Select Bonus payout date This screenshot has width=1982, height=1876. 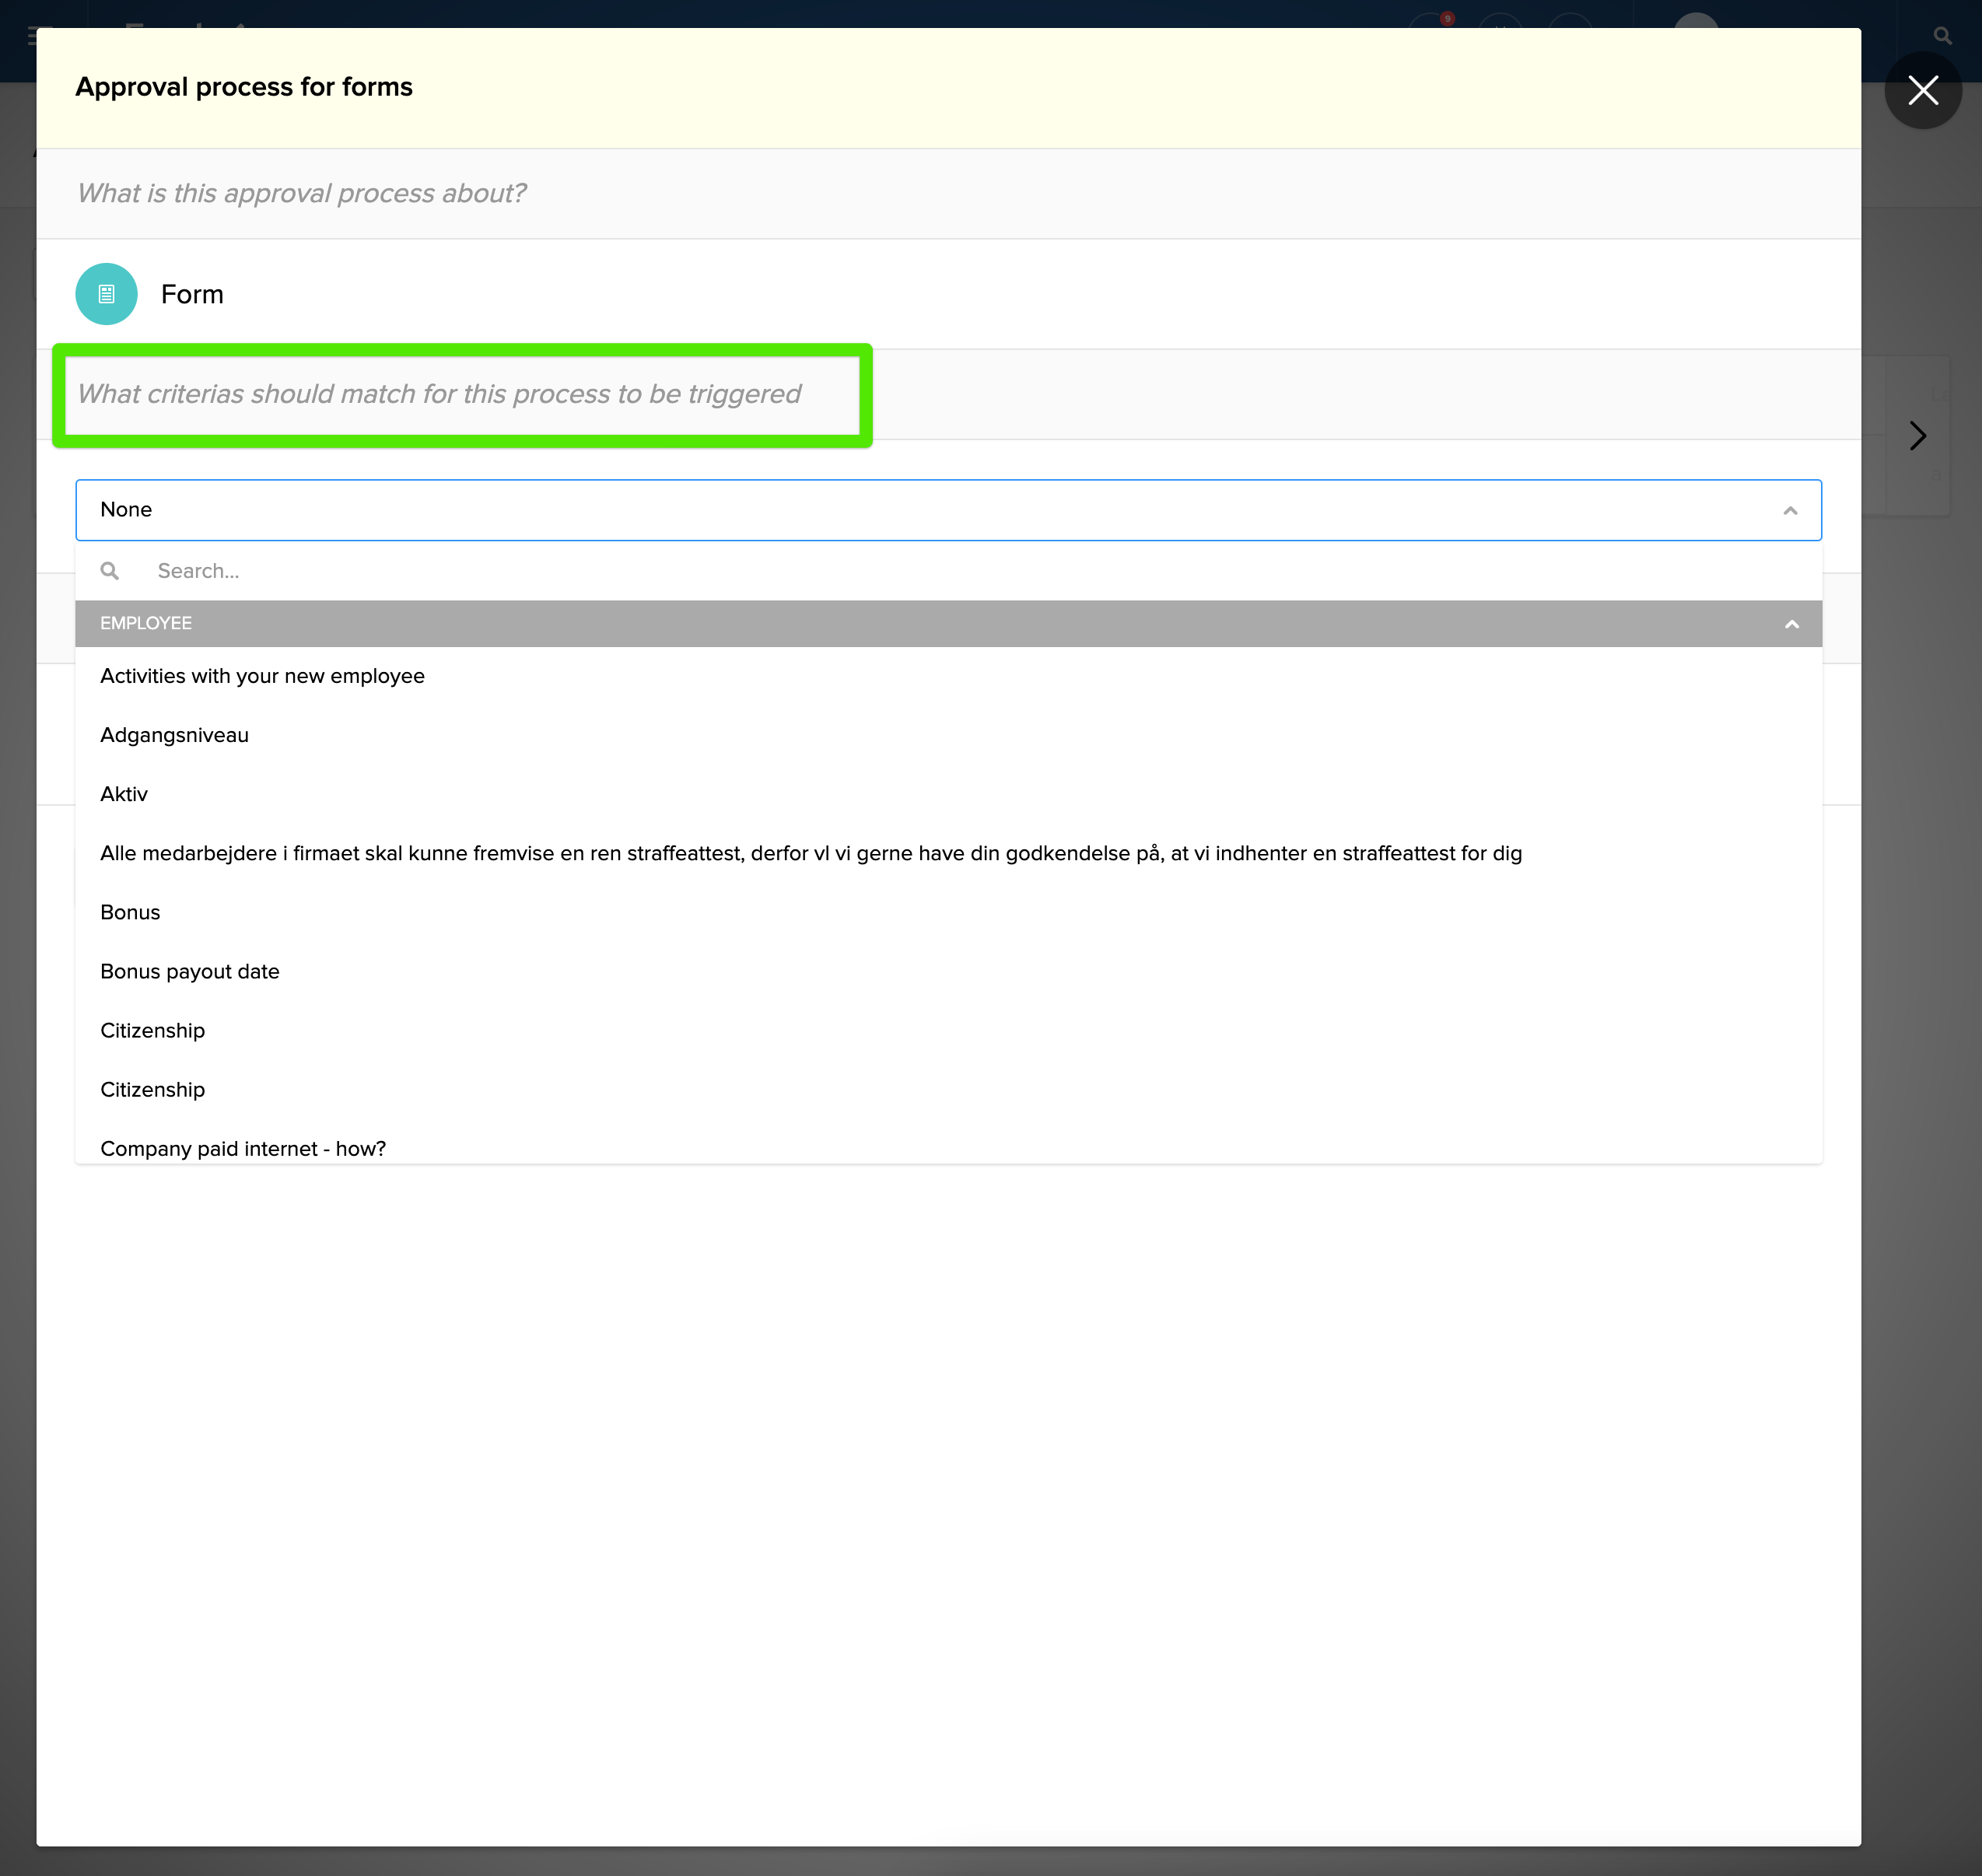189,971
